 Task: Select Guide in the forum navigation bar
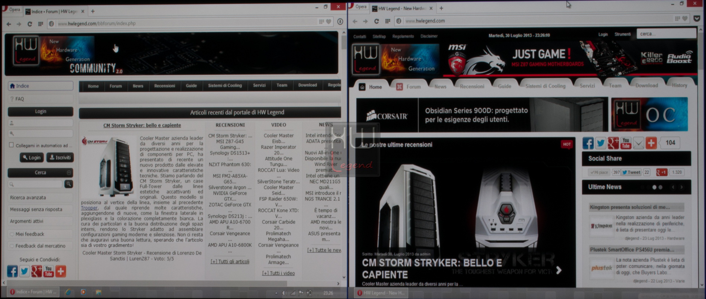191,86
